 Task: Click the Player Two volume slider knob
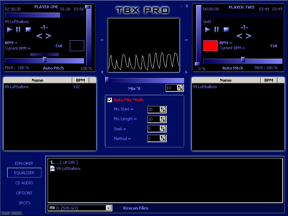coord(197,64)
